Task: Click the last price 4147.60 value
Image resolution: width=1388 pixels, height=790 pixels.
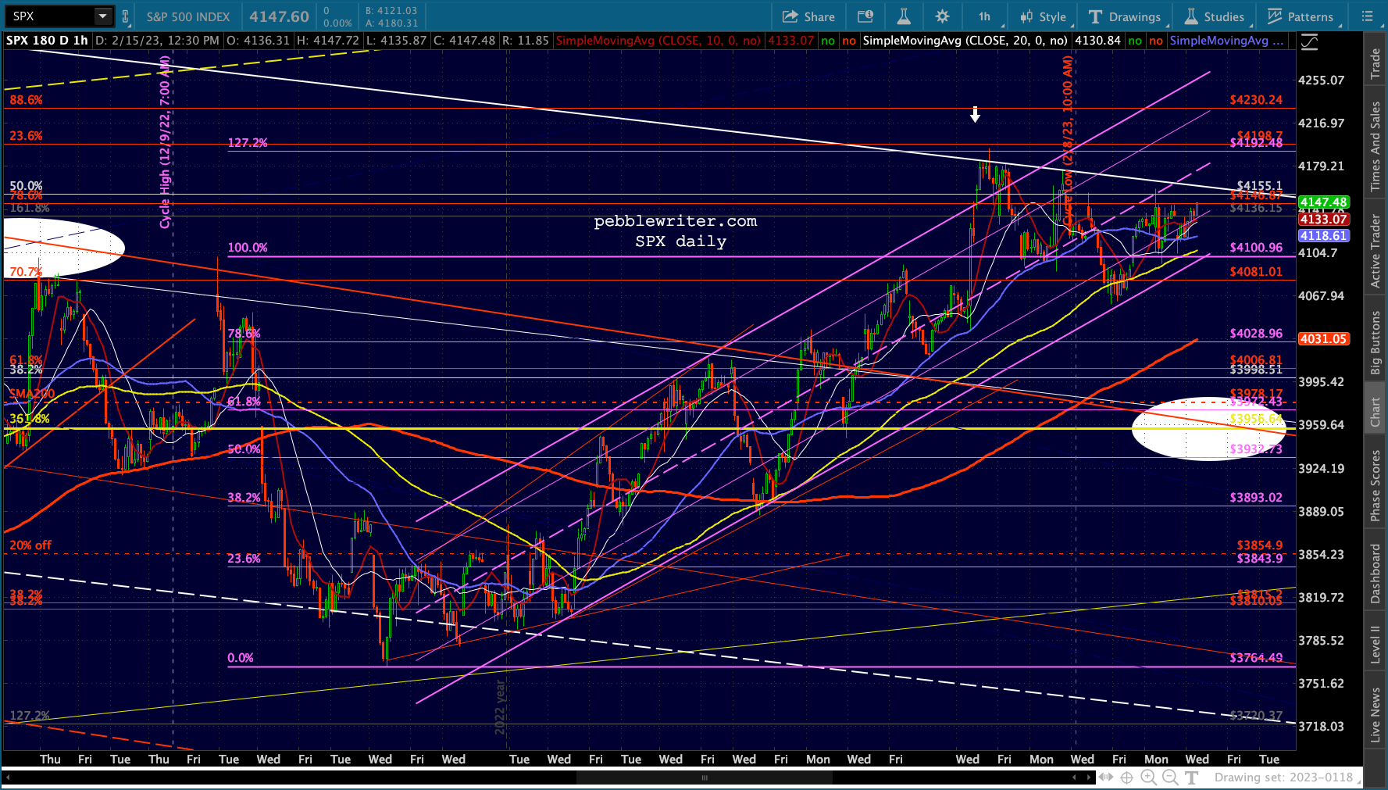Action: click(x=280, y=16)
